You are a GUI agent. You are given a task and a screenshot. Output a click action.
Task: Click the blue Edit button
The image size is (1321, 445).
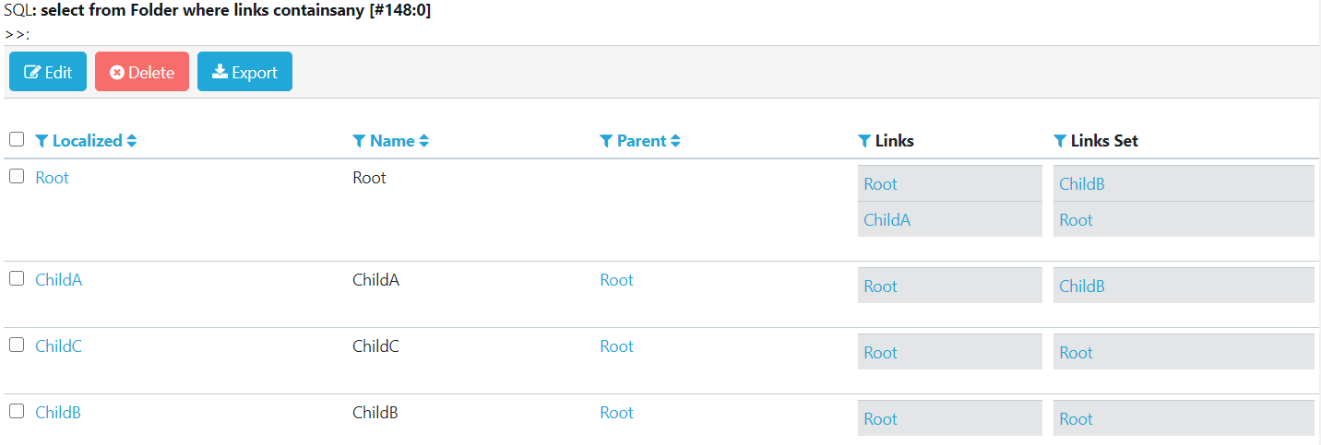point(48,72)
